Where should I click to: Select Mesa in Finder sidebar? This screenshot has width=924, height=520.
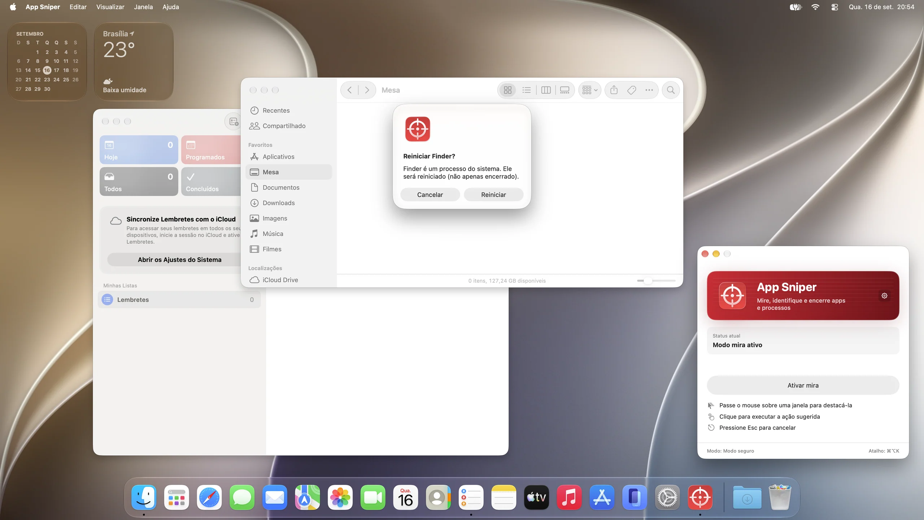289,172
